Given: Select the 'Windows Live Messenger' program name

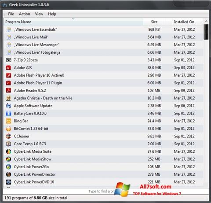Looking at the screenshot, I should (36, 45).
